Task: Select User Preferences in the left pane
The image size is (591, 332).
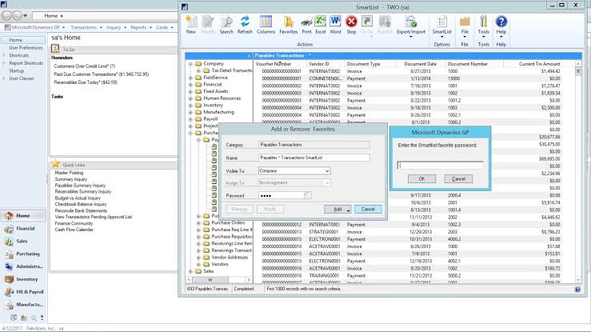Action: click(x=26, y=48)
